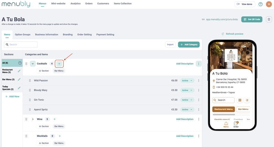Open Cocktails category three-dot menu
Screen dimensions: 274x147
(x=199, y=64)
